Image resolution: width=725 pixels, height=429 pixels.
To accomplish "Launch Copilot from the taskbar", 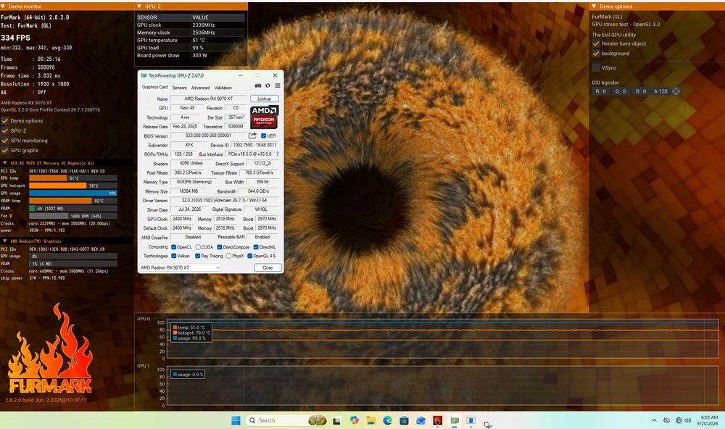I will (x=355, y=420).
